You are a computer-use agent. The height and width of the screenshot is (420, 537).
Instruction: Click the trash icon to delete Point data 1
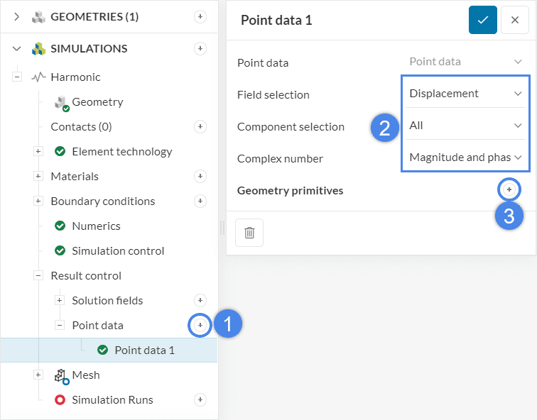click(x=249, y=233)
